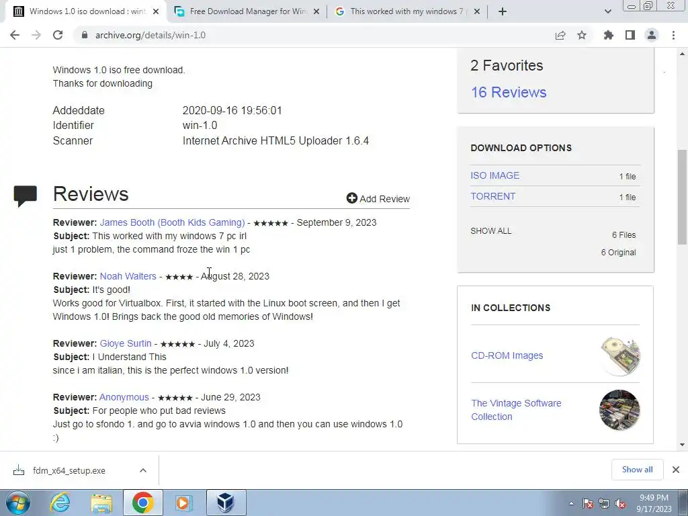The image size is (688, 516).
Task: Click the Vintage Software Collection thumbnail
Action: pos(619,410)
